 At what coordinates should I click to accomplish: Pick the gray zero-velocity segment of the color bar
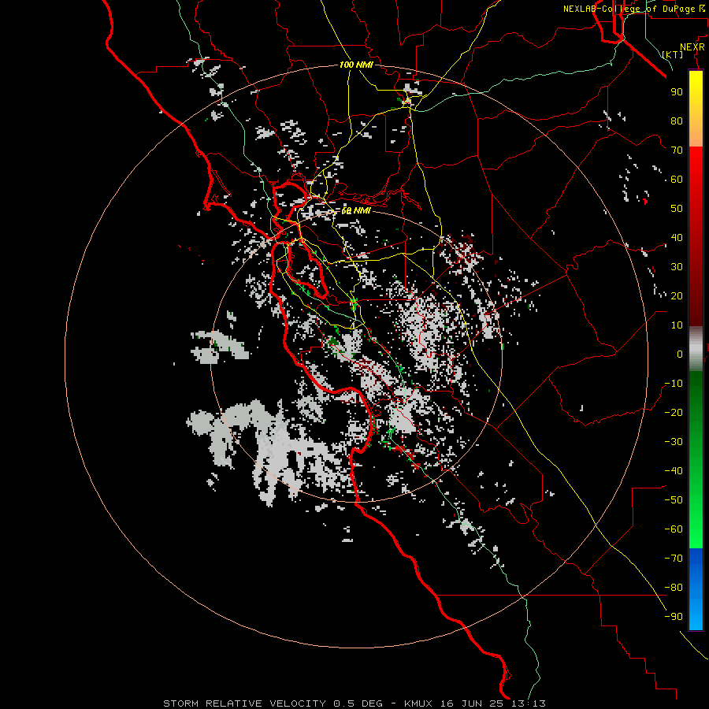696,349
